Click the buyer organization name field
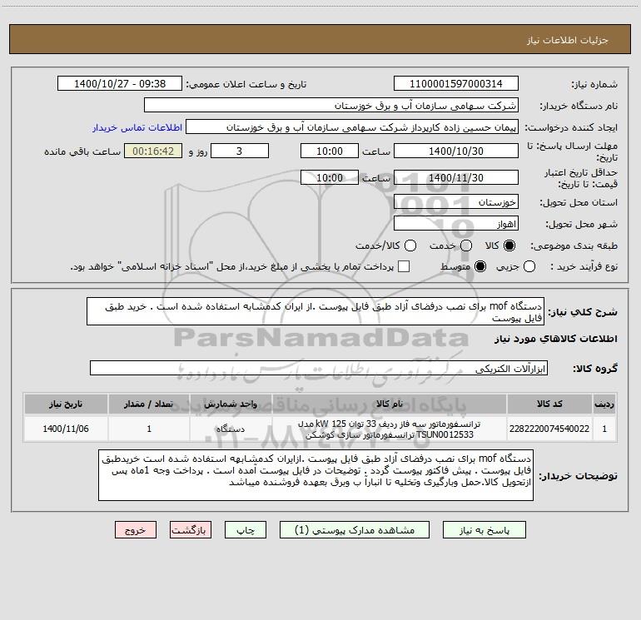The width and height of the screenshot is (641, 620). [331, 106]
